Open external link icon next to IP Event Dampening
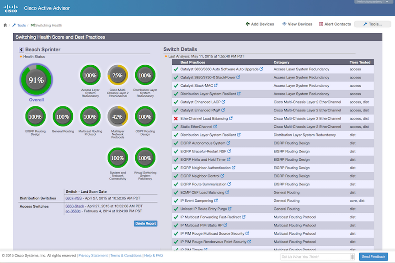The height and width of the screenshot is (263, 395). (216, 200)
